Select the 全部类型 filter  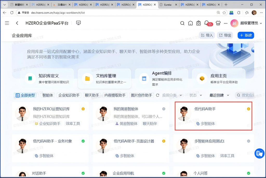(25, 95)
